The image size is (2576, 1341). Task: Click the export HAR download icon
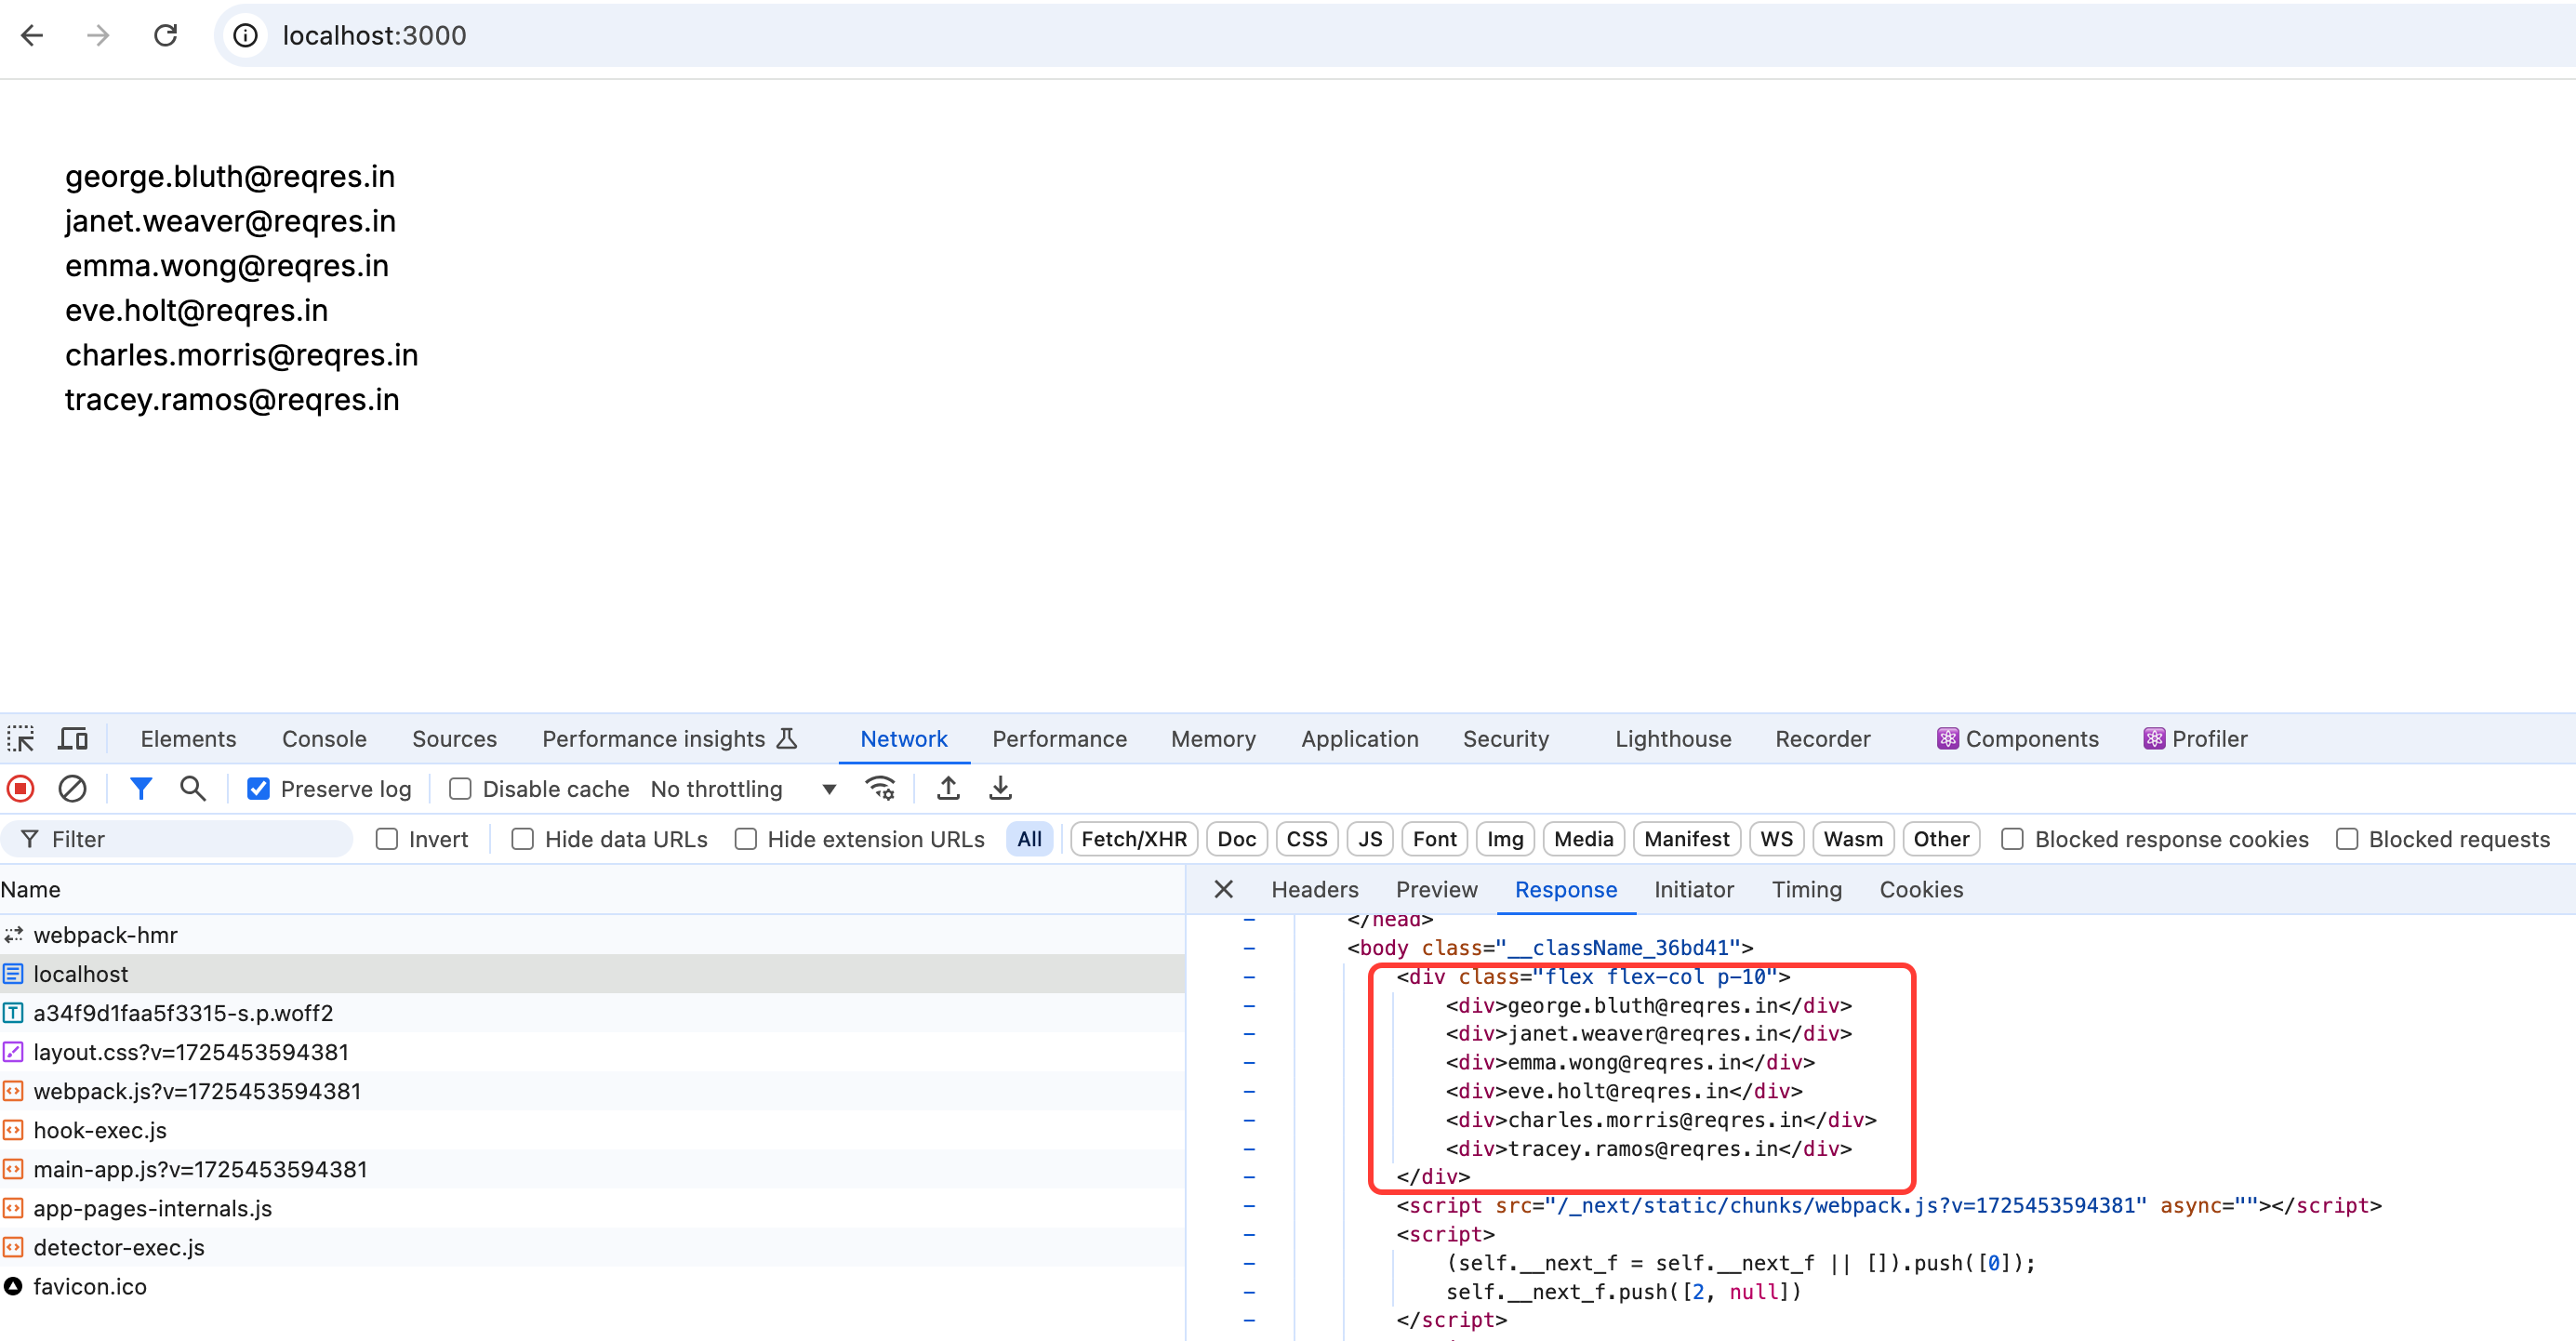click(1000, 789)
